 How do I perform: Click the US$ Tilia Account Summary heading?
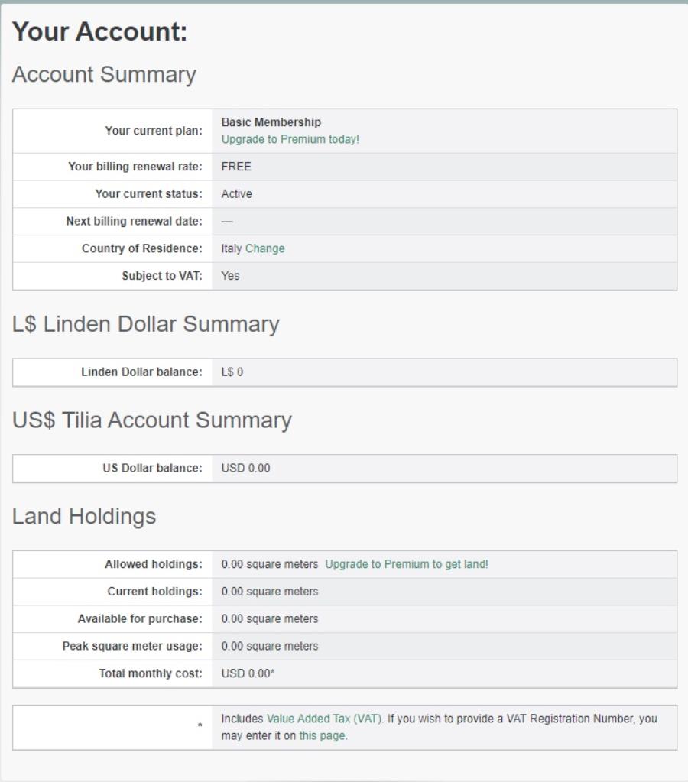(x=151, y=420)
